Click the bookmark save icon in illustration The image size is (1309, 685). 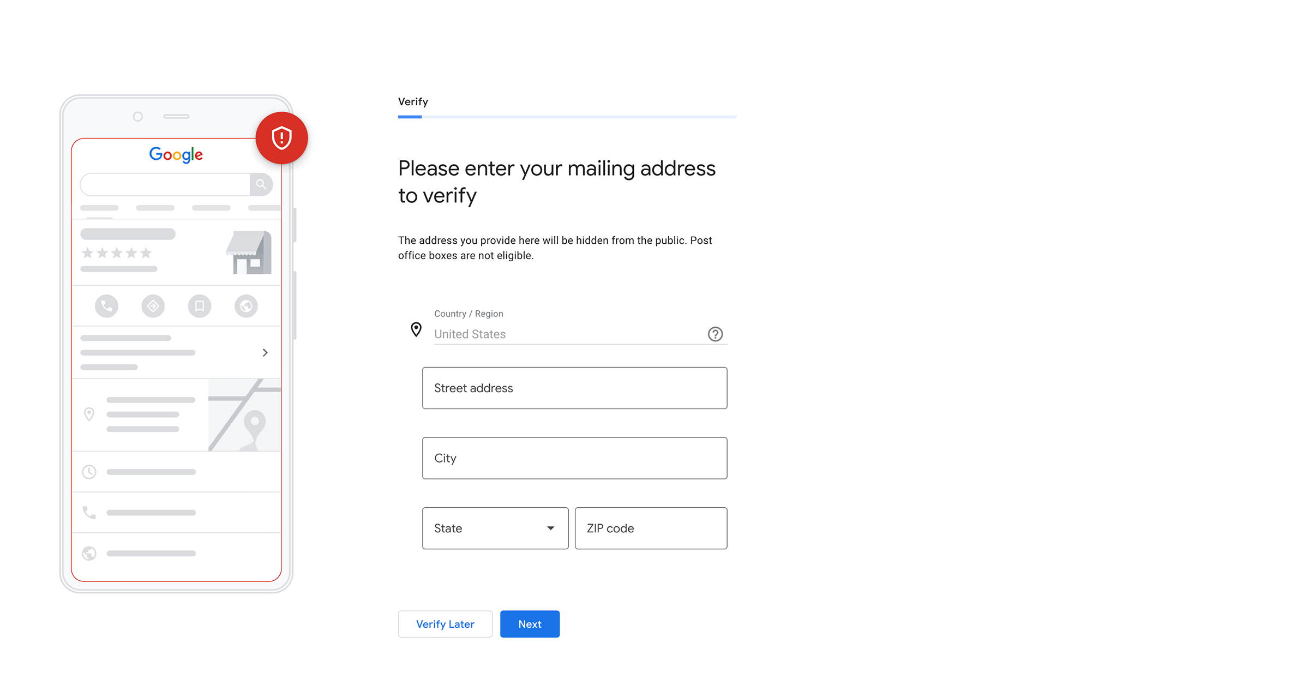200,306
